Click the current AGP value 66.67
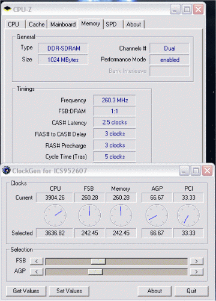 click(x=157, y=197)
